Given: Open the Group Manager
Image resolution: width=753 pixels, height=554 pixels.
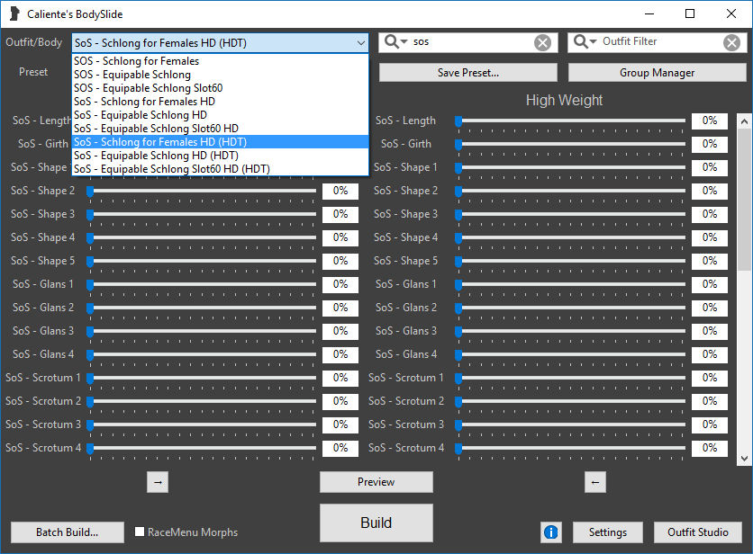Looking at the screenshot, I should pyautogui.click(x=657, y=73).
